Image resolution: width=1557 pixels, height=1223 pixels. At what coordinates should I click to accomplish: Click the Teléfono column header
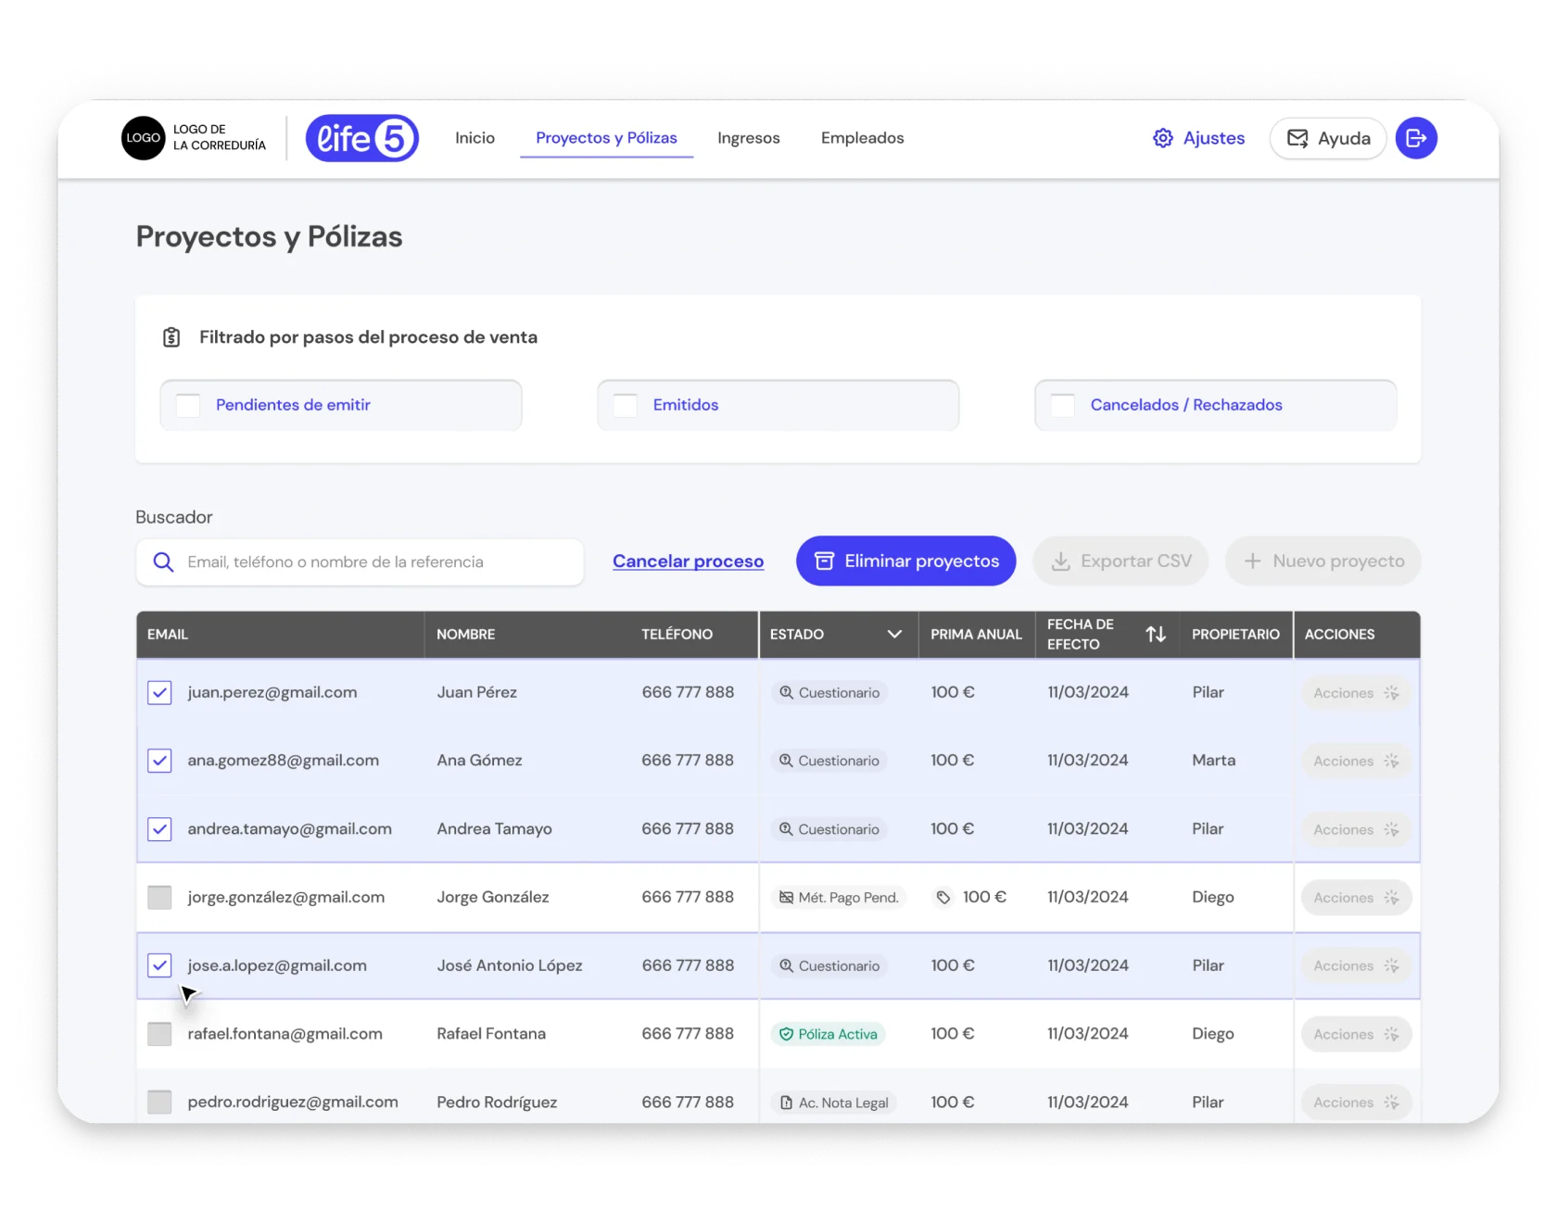pyautogui.click(x=677, y=635)
